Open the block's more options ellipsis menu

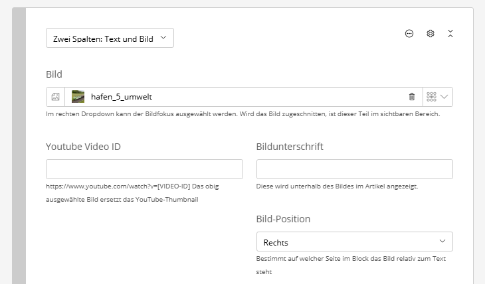[x=409, y=34]
